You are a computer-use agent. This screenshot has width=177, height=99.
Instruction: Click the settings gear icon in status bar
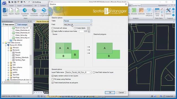pos(152,96)
